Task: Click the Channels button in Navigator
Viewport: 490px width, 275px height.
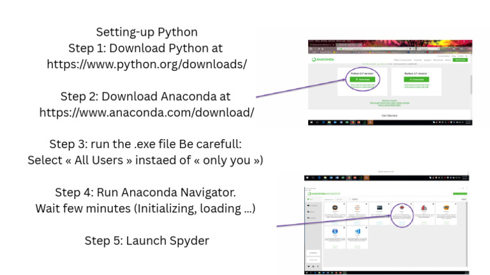Action: [355, 199]
